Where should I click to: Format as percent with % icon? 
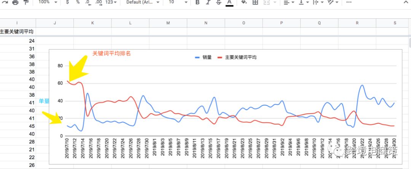click(x=78, y=2)
